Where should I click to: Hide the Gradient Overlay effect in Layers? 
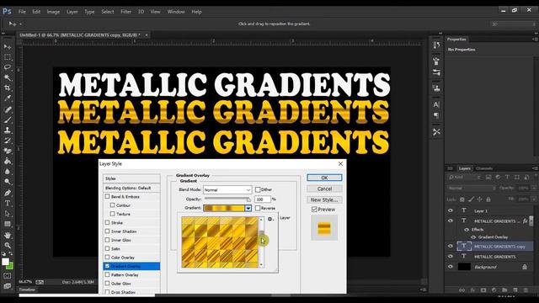[x=473, y=237]
